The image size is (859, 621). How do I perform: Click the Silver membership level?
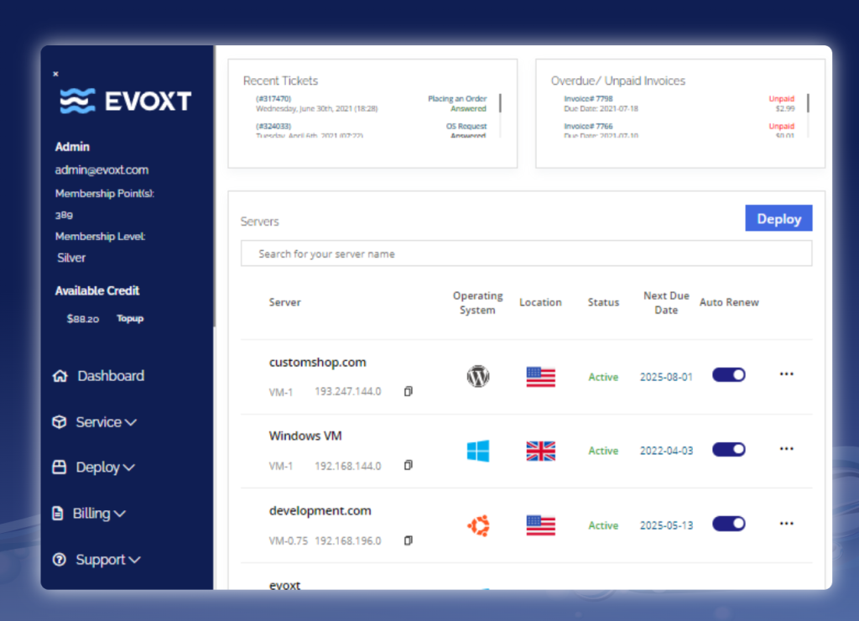[71, 258]
